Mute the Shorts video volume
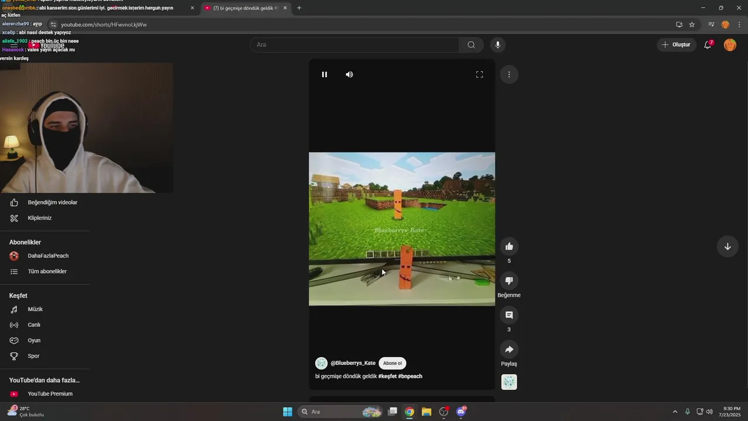This screenshot has width=748, height=421. [x=349, y=74]
